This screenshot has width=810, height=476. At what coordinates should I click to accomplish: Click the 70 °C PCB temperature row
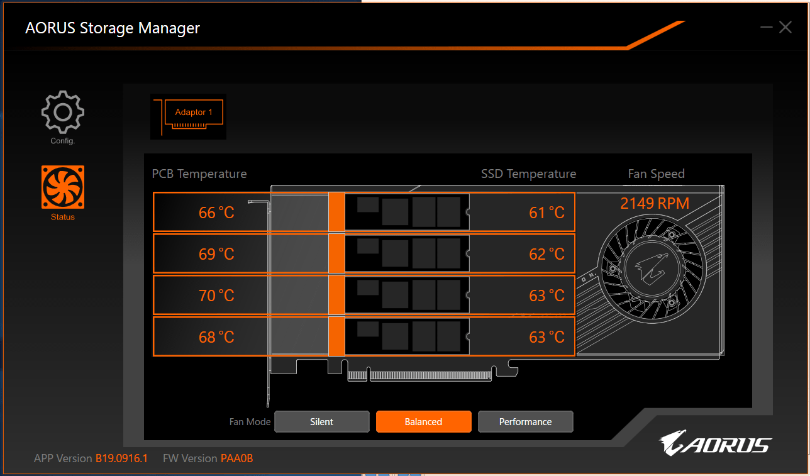216,296
